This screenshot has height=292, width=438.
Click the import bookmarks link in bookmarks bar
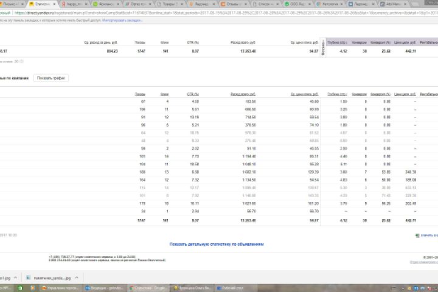pyautogui.click(x=122, y=21)
